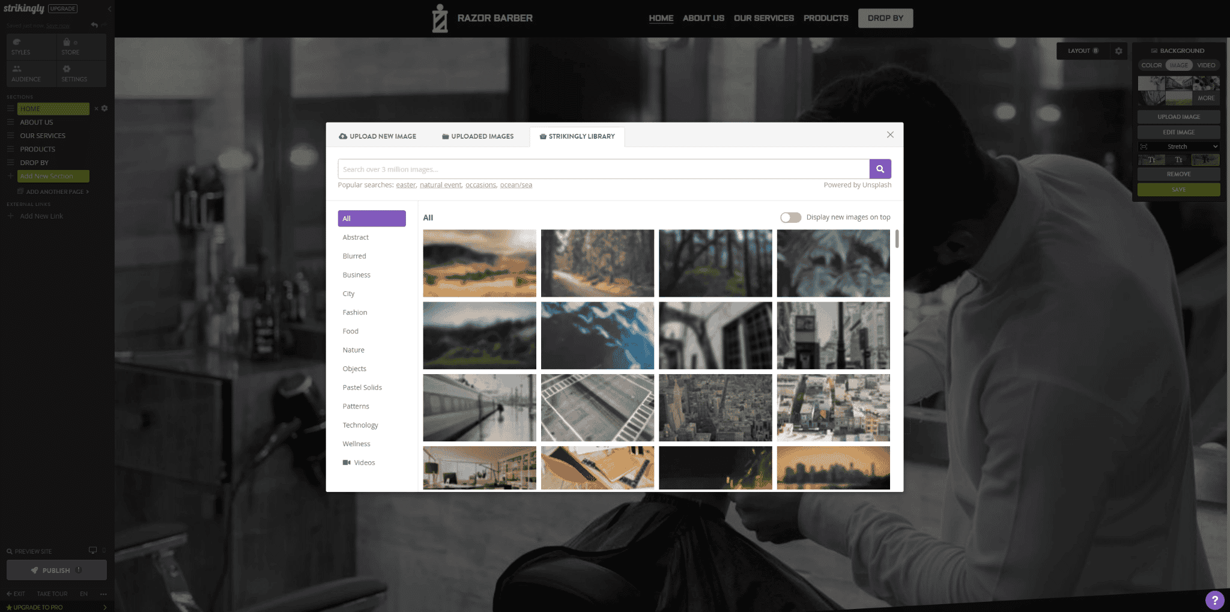Click the 'natural event' popular search link
The width and height of the screenshot is (1230, 612).
click(x=440, y=185)
